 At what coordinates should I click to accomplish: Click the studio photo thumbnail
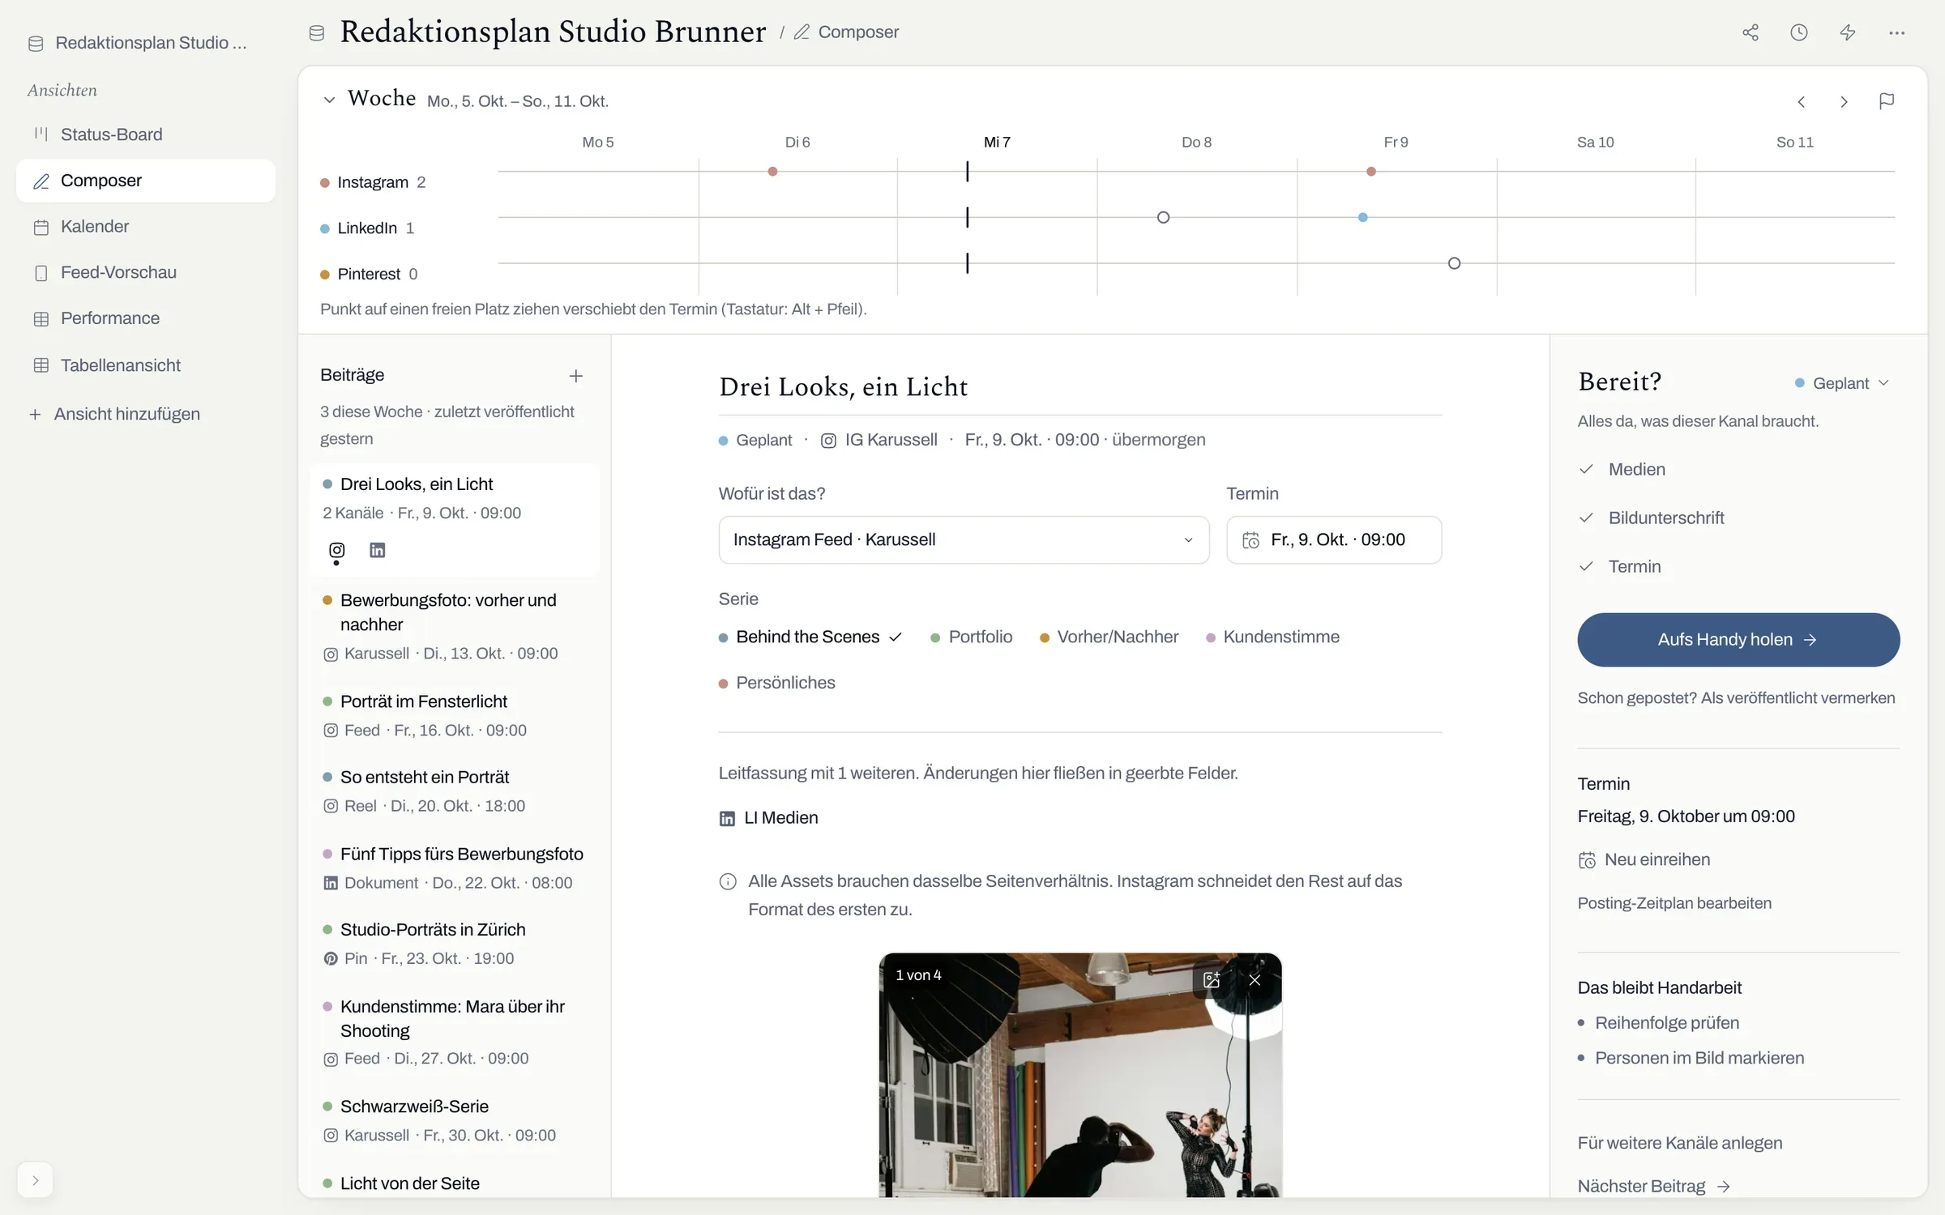tap(1080, 1075)
